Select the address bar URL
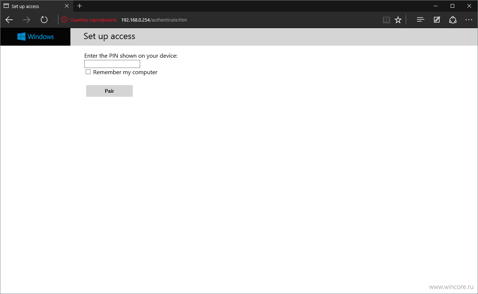Image resolution: width=478 pixels, height=294 pixels. tap(154, 20)
